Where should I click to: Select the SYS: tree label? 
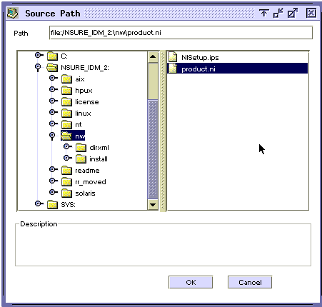tap(68, 205)
